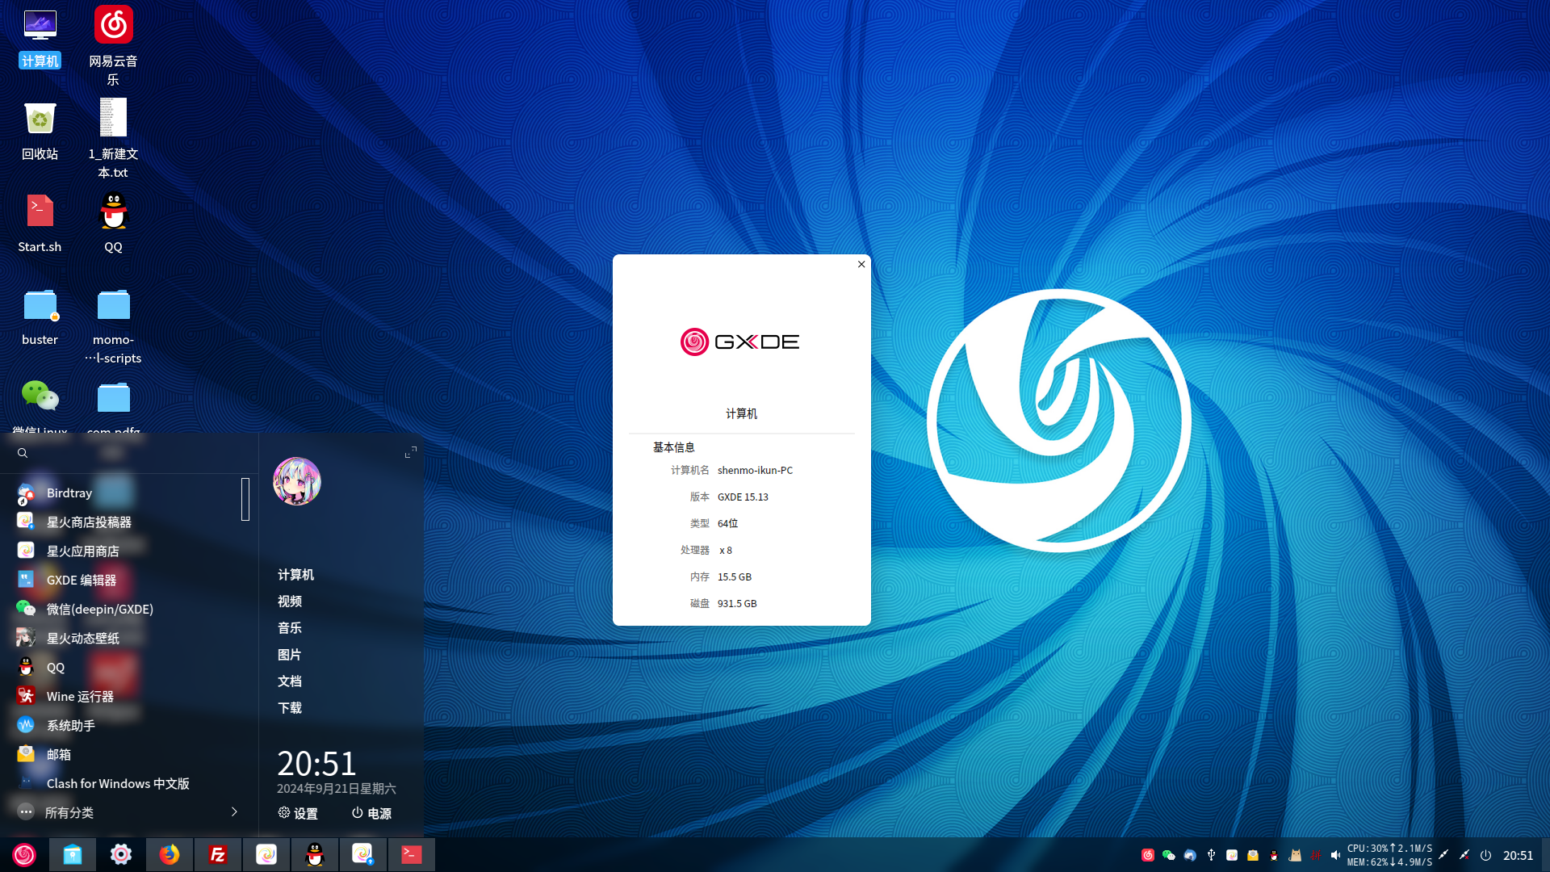
Task: Select 计算机 tab in dialog
Action: 742,413
